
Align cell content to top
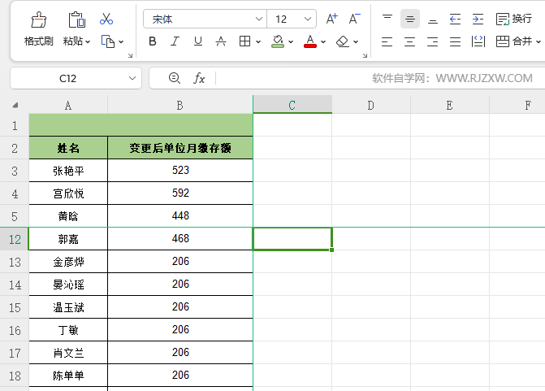tap(387, 19)
